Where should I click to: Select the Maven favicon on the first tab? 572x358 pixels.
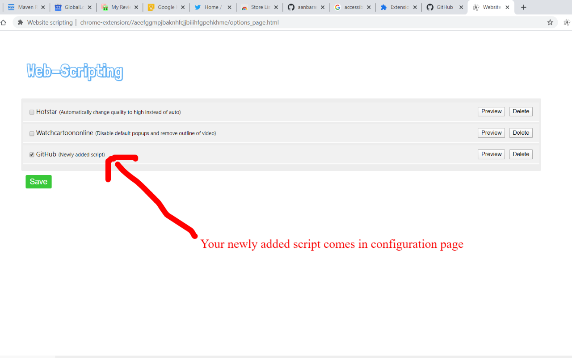12,7
